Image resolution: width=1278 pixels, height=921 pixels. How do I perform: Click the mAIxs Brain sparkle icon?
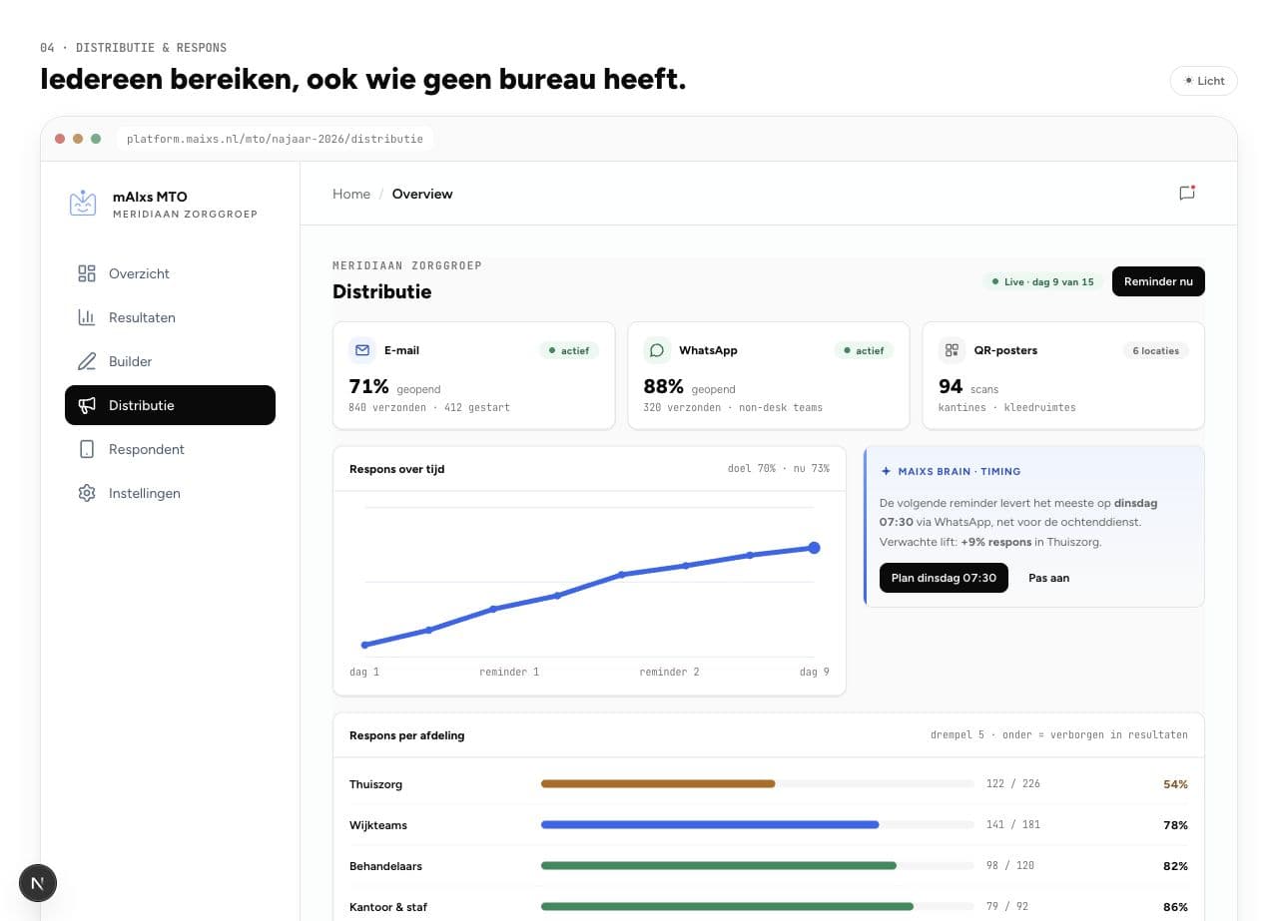886,471
